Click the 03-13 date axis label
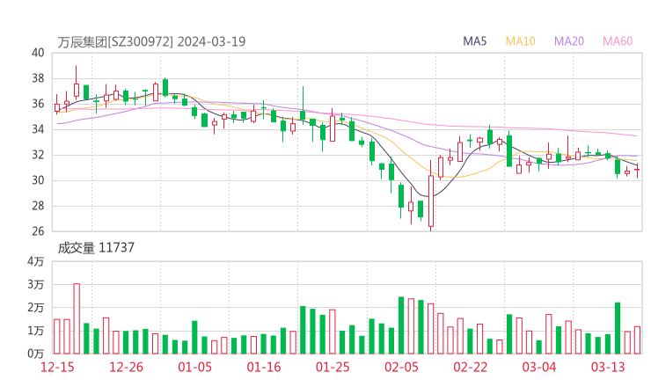The height and width of the screenshot is (387, 651). [608, 367]
